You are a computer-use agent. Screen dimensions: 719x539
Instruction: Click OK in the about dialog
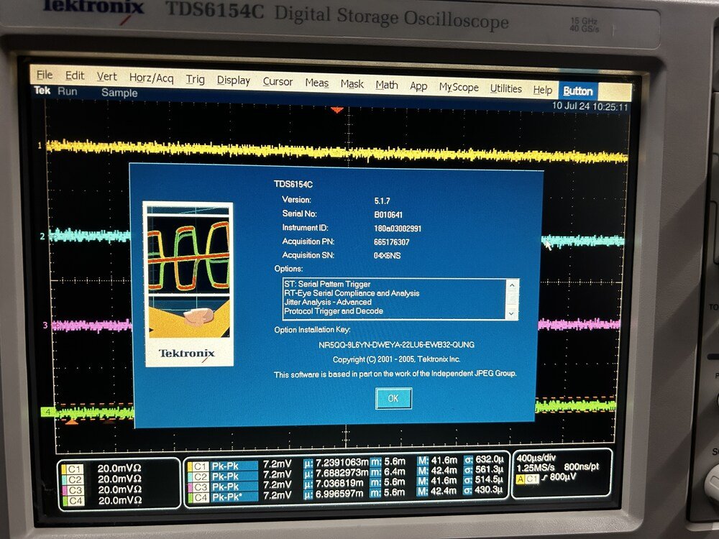(x=393, y=398)
